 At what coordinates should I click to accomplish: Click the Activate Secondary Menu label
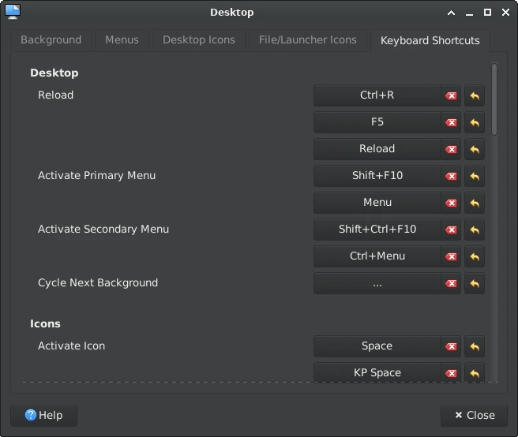pyautogui.click(x=103, y=229)
